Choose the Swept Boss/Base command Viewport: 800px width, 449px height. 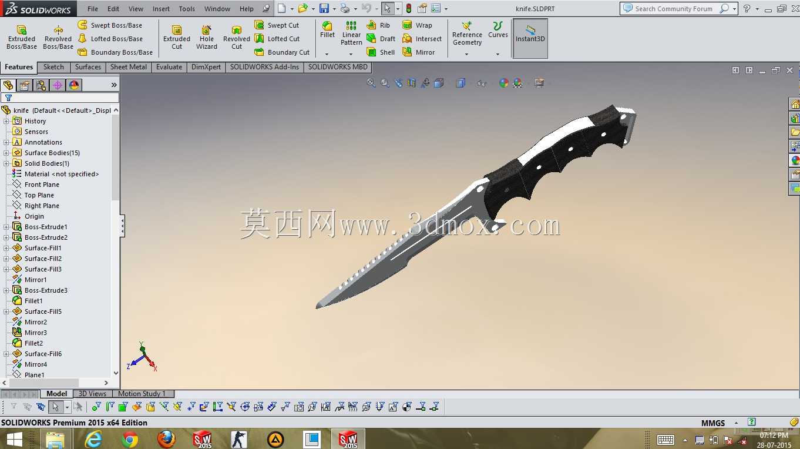point(110,25)
